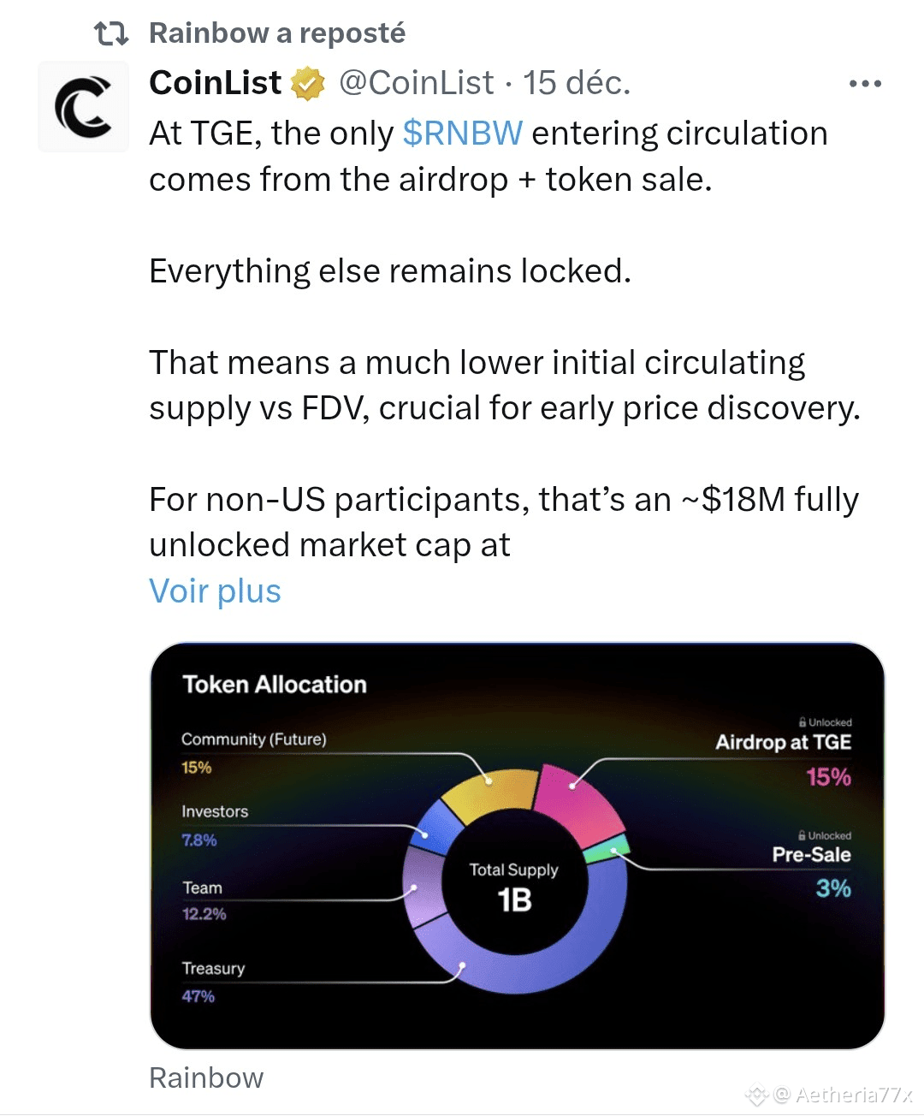Open the Token Allocation image

point(517,846)
